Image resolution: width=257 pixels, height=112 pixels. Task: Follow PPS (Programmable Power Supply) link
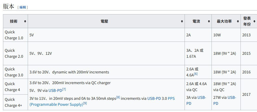pyautogui.click(x=102, y=101)
